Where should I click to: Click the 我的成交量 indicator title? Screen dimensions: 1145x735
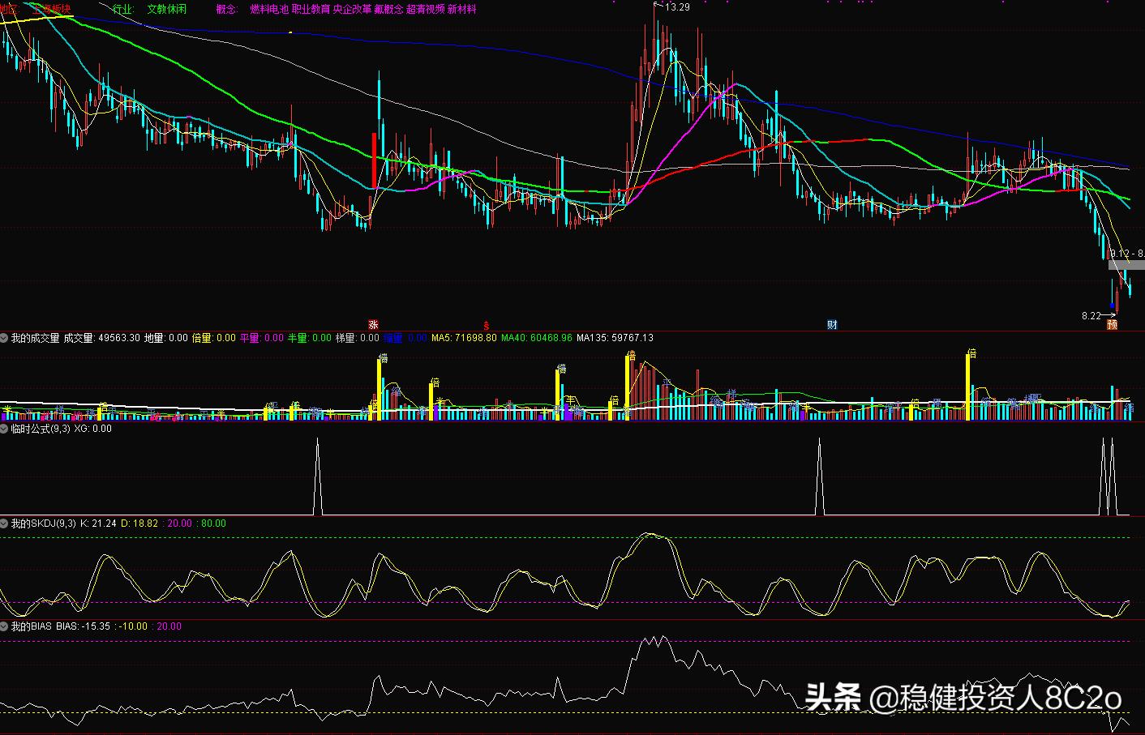point(35,338)
